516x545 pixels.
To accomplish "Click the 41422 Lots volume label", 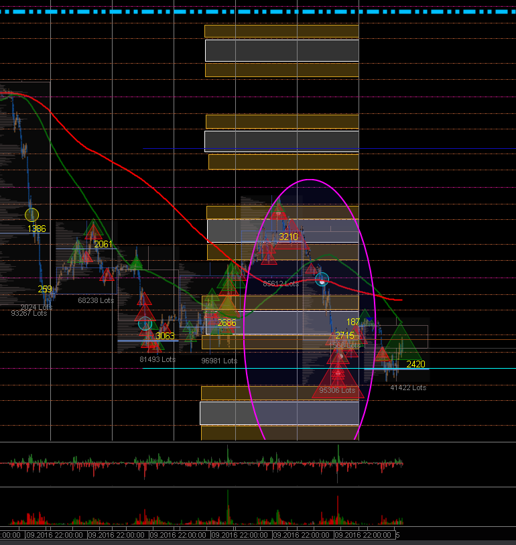I will click(x=408, y=387).
